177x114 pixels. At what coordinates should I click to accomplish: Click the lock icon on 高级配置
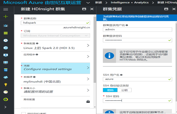(88, 102)
